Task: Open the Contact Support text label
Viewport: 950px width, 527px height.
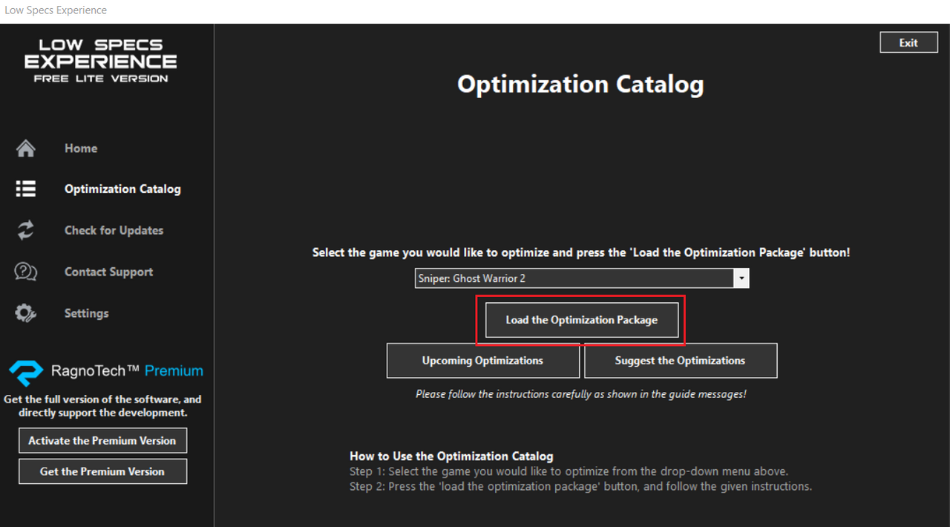Action: 108,272
